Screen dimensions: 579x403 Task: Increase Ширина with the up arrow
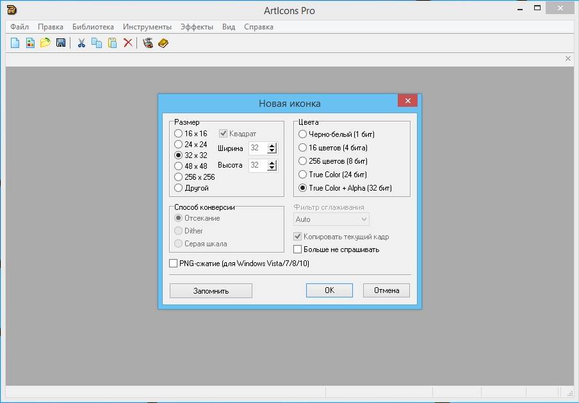(272, 146)
